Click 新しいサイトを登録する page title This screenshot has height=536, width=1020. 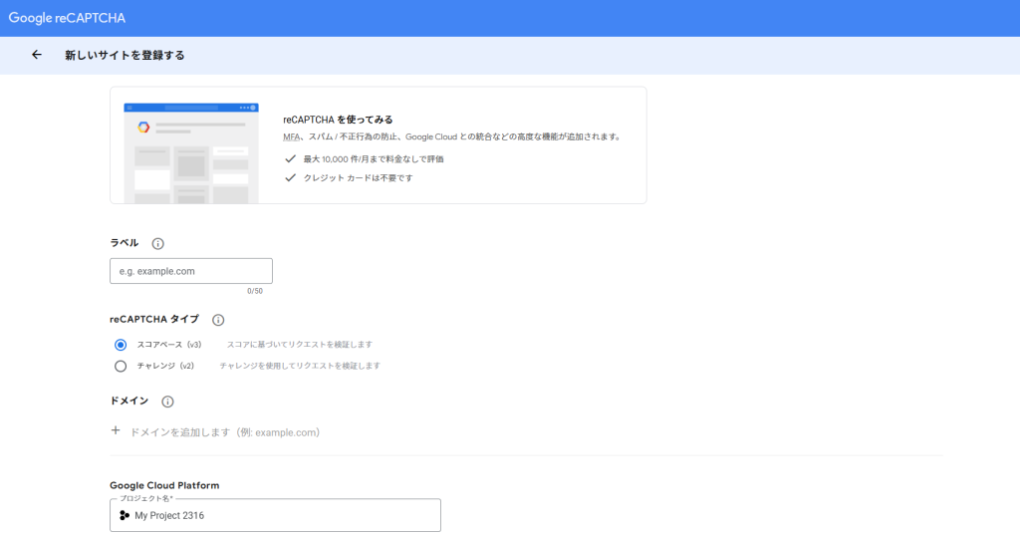125,55
